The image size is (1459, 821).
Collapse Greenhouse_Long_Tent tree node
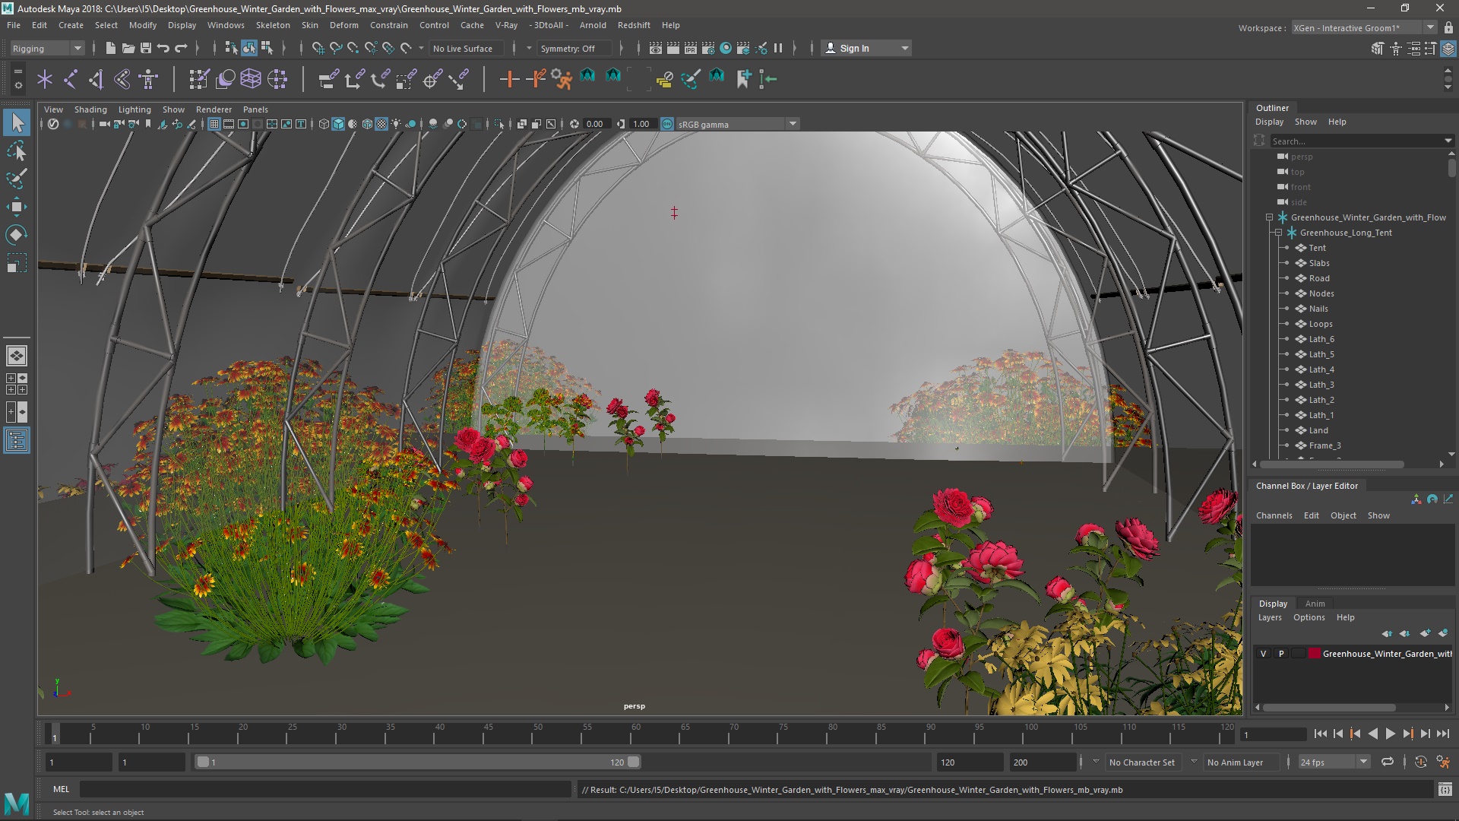[1278, 233]
